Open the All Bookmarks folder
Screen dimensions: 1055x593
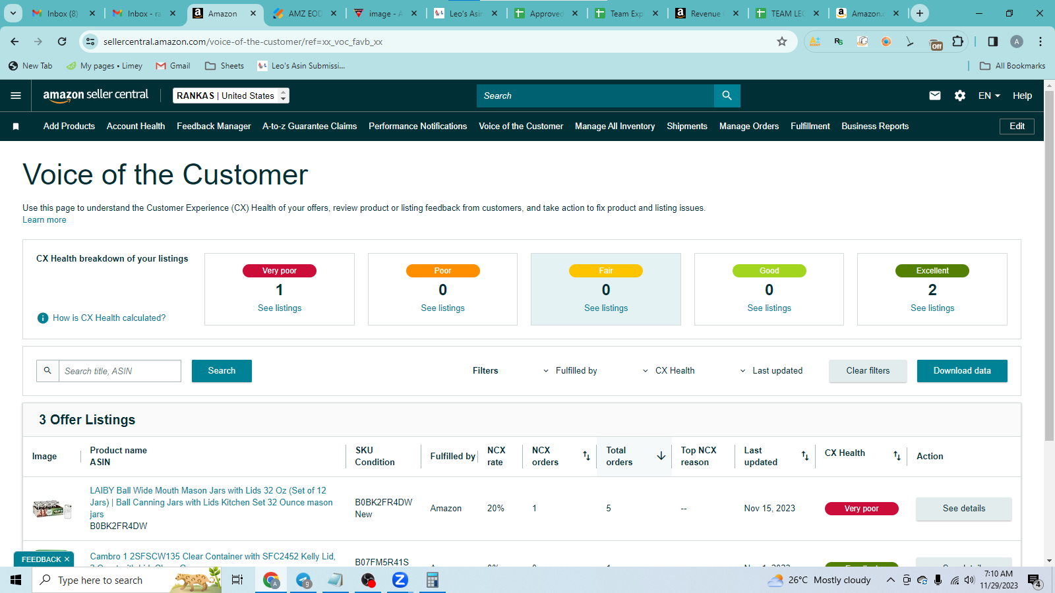pos(1013,66)
